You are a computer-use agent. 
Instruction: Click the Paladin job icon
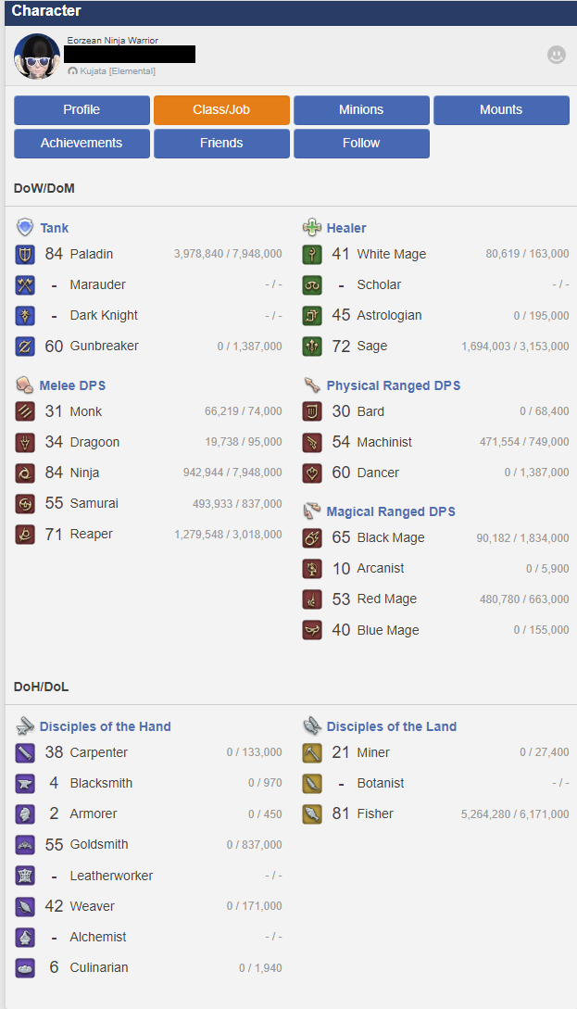point(25,254)
